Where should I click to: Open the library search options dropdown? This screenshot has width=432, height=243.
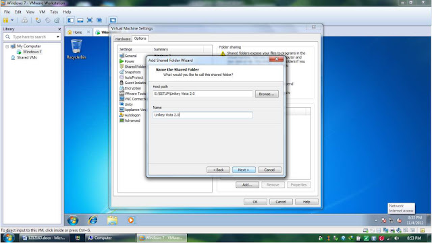pos(58,37)
